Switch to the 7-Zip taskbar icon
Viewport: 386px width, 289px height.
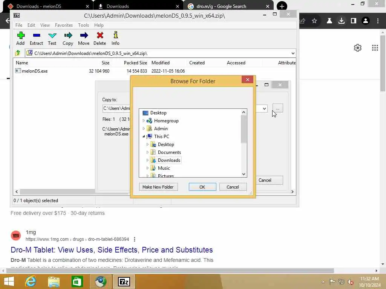[124, 281]
